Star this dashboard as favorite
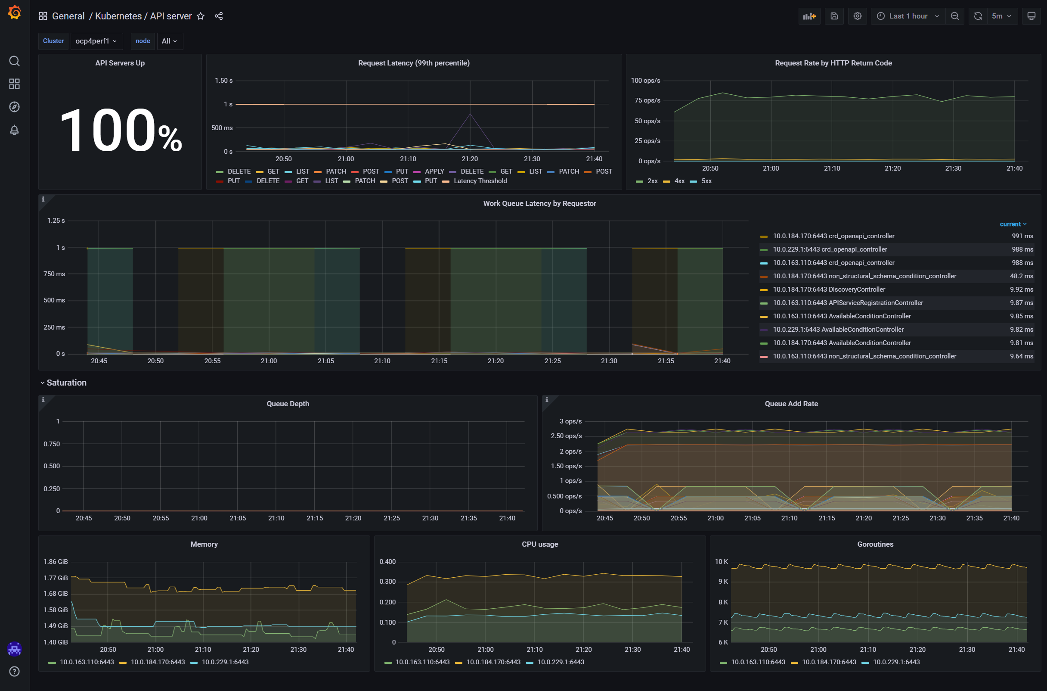 point(201,16)
